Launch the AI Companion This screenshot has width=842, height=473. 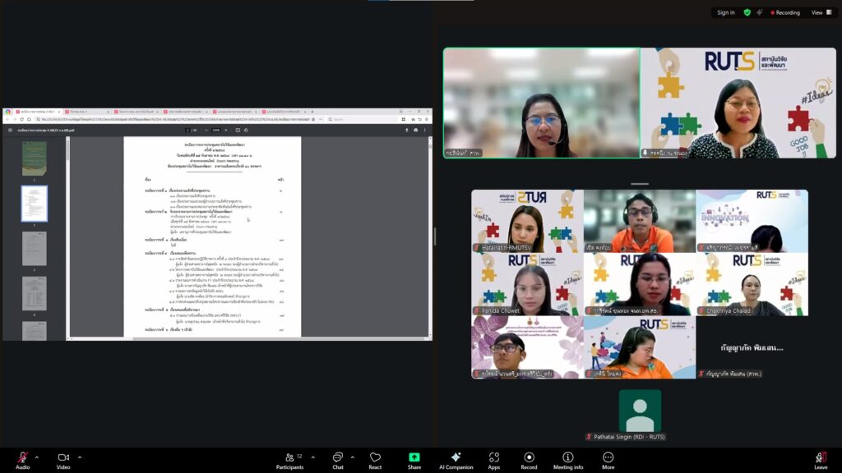coord(456,458)
